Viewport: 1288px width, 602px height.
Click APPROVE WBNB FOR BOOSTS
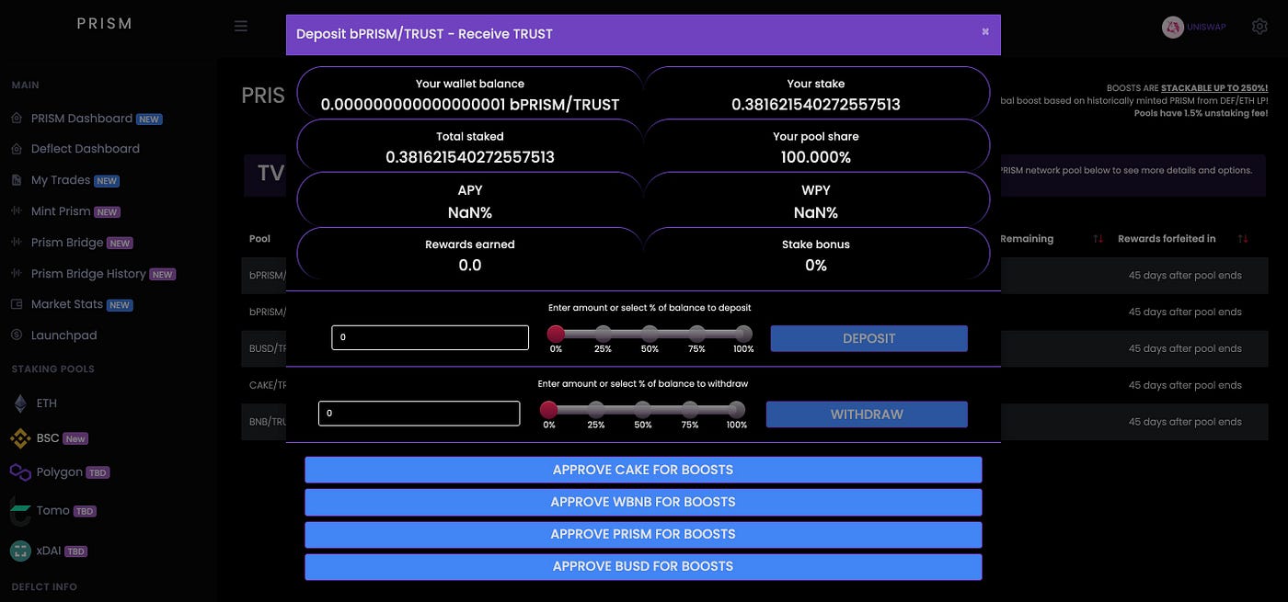(x=643, y=502)
